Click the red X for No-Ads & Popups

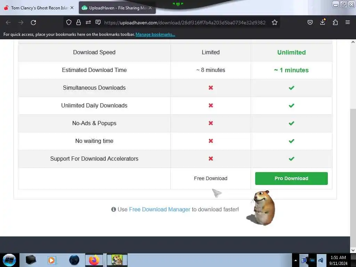coord(211,123)
